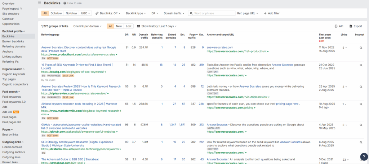This screenshot has height=164, width=369.
Task: Expand the producthunt.com referring URL caret
Action: pyautogui.click(x=116, y=54)
